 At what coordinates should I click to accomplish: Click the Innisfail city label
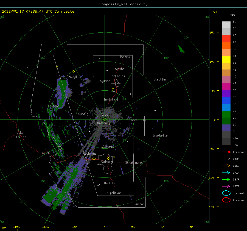pos(111,99)
